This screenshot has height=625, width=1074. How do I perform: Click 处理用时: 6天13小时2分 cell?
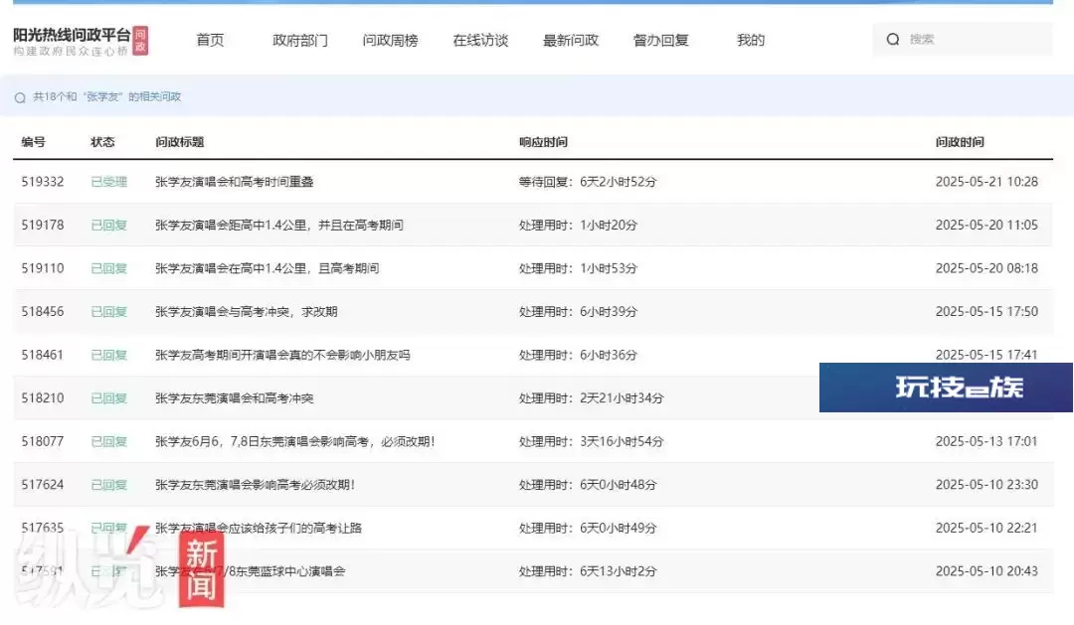[588, 571]
